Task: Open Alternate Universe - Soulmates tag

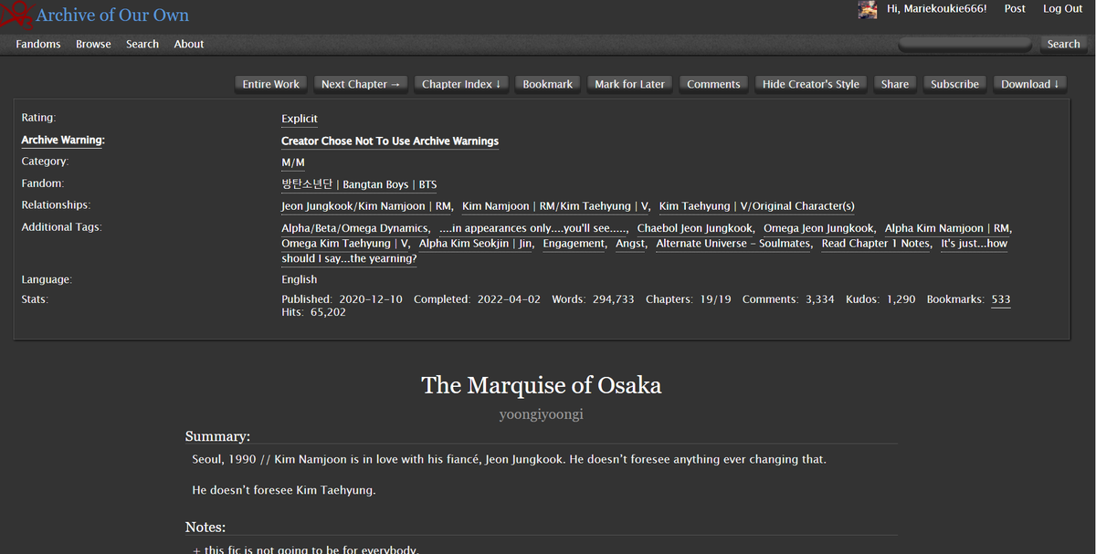Action: click(x=733, y=244)
